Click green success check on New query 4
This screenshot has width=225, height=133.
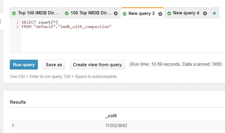[169, 14]
